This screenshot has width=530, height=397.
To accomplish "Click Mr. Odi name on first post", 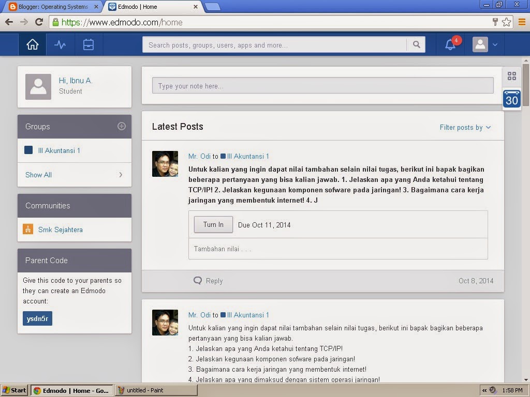I will 199,156.
